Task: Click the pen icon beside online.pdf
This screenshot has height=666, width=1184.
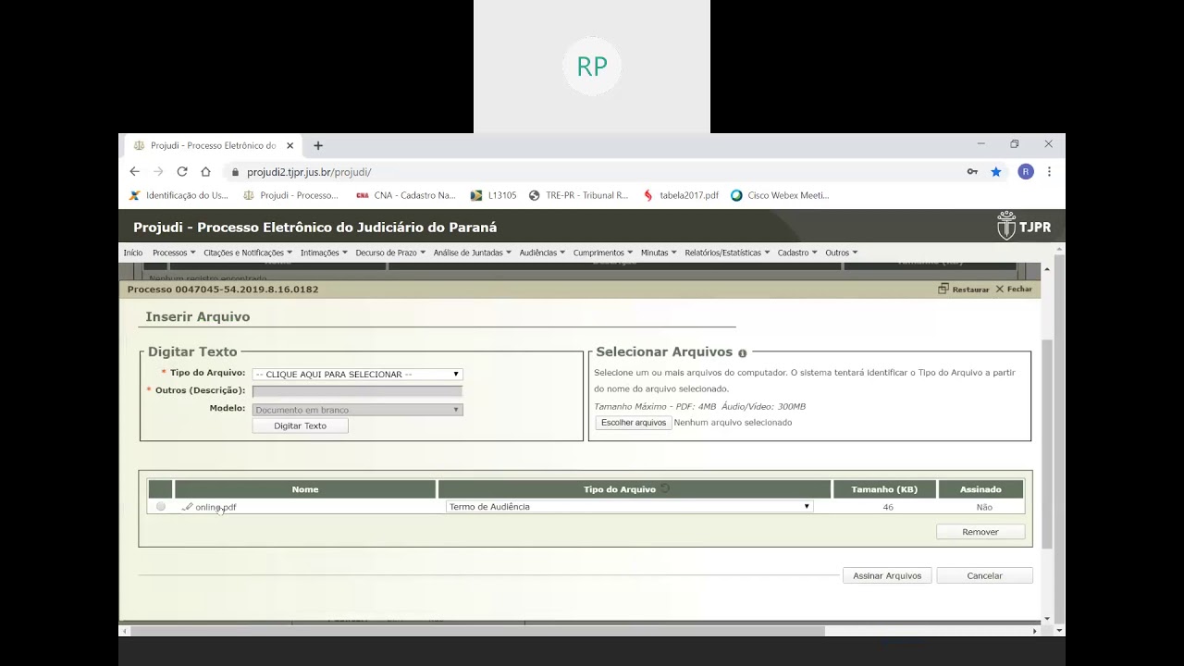Action: (187, 507)
